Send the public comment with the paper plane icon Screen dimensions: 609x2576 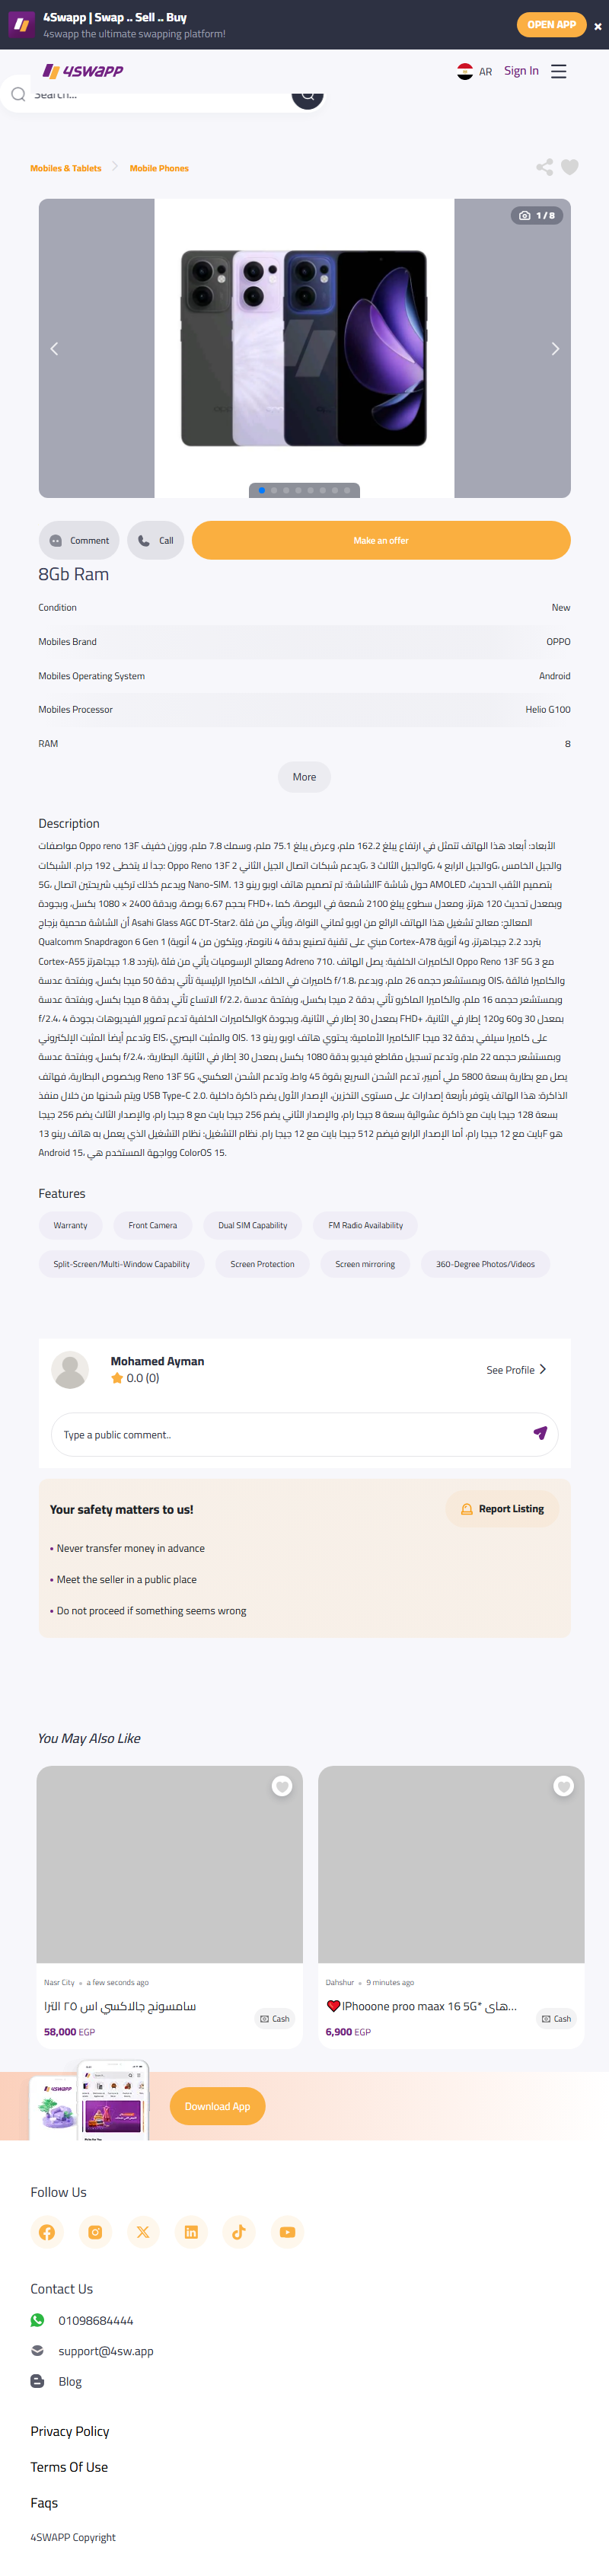click(x=540, y=1433)
